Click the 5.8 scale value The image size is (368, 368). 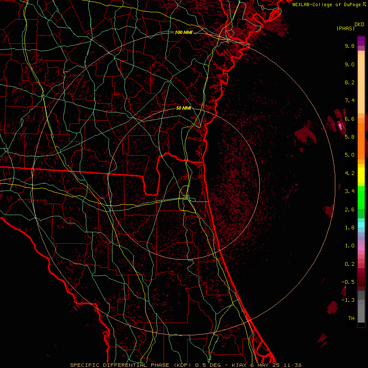tap(350, 137)
